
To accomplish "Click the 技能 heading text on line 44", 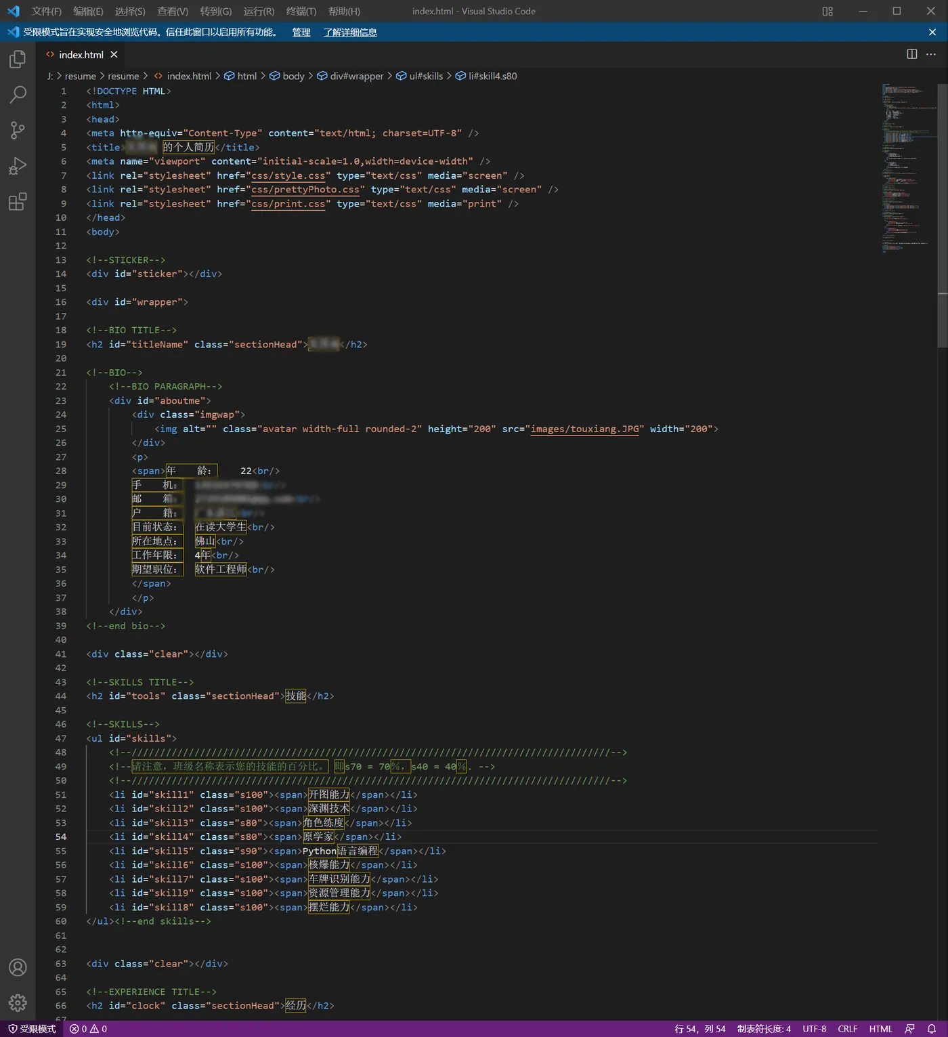I will (296, 696).
